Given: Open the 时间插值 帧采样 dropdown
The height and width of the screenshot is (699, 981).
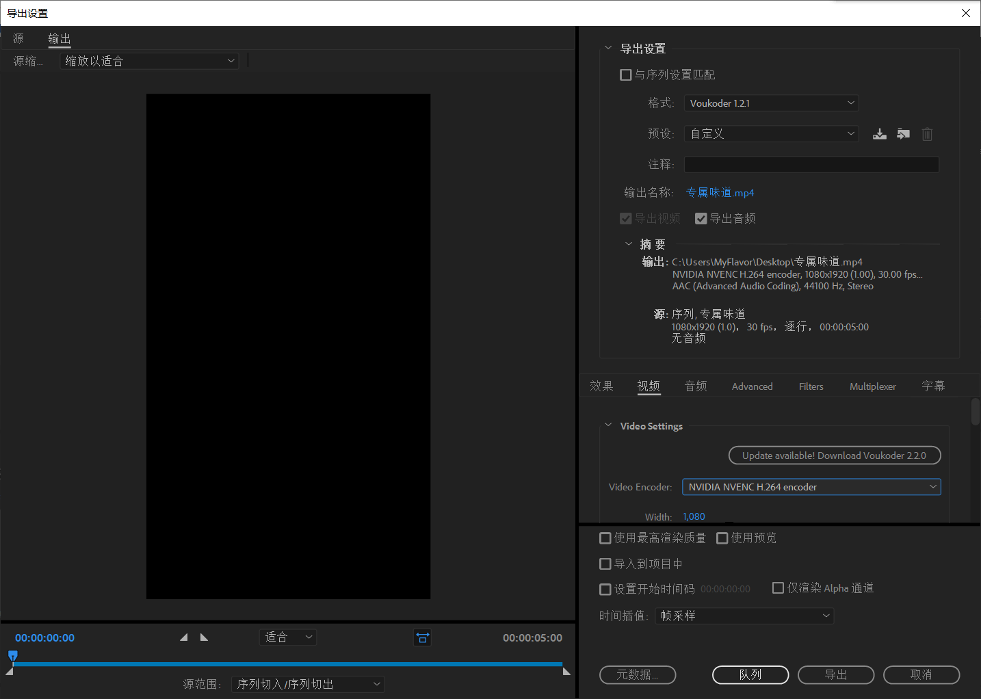Looking at the screenshot, I should coord(744,616).
